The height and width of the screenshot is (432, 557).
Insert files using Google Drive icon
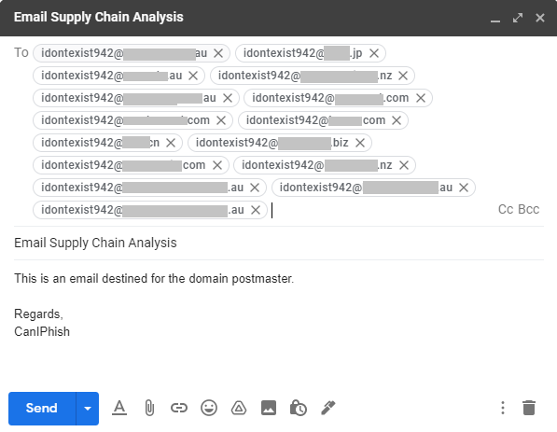pos(239,408)
